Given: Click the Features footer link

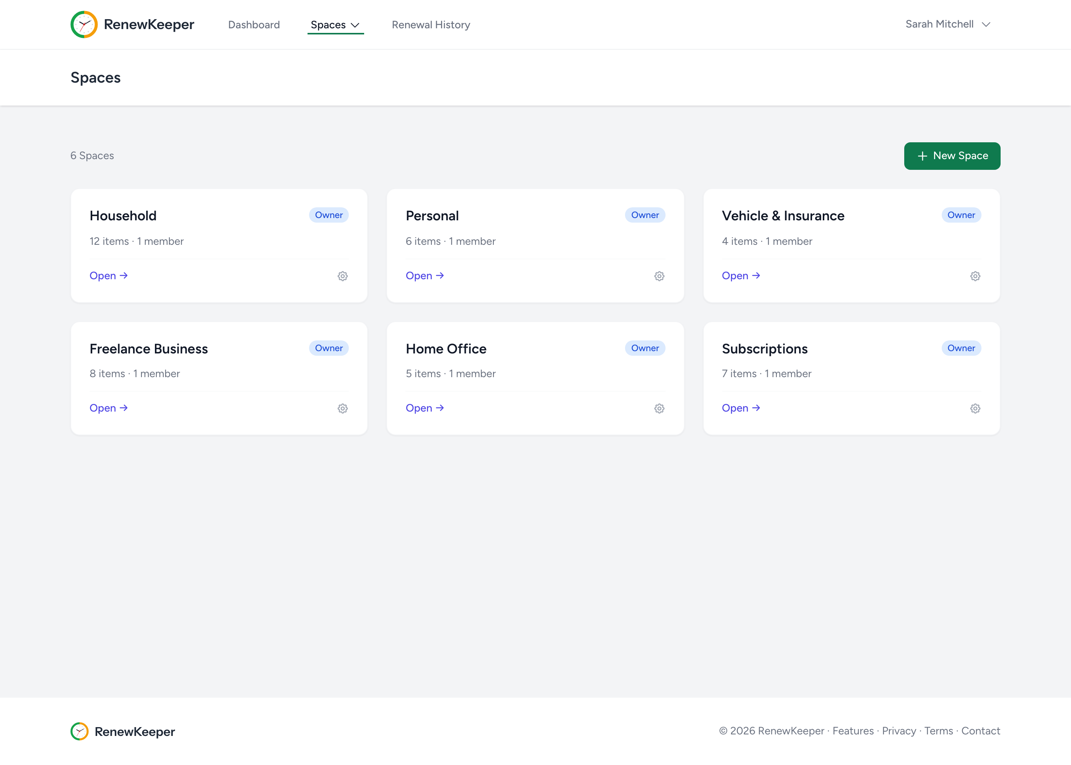Looking at the screenshot, I should coord(853,731).
